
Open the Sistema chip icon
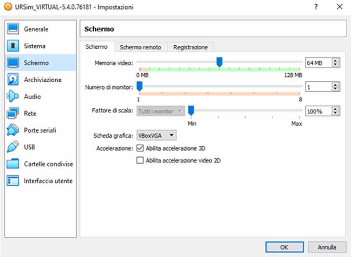pyautogui.click(x=13, y=46)
